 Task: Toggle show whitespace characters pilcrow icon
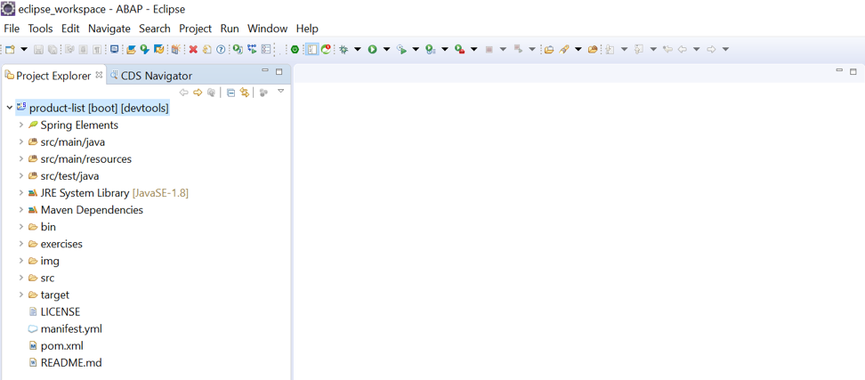[96, 49]
